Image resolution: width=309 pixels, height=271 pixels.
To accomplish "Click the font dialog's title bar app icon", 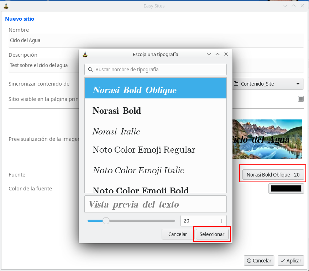I will [85, 55].
